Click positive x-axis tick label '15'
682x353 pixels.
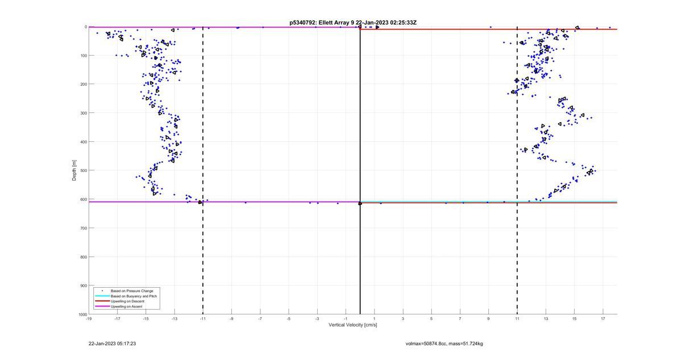coord(574,318)
